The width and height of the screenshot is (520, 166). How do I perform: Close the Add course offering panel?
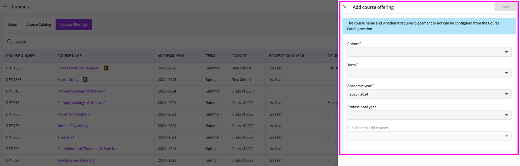(x=345, y=7)
